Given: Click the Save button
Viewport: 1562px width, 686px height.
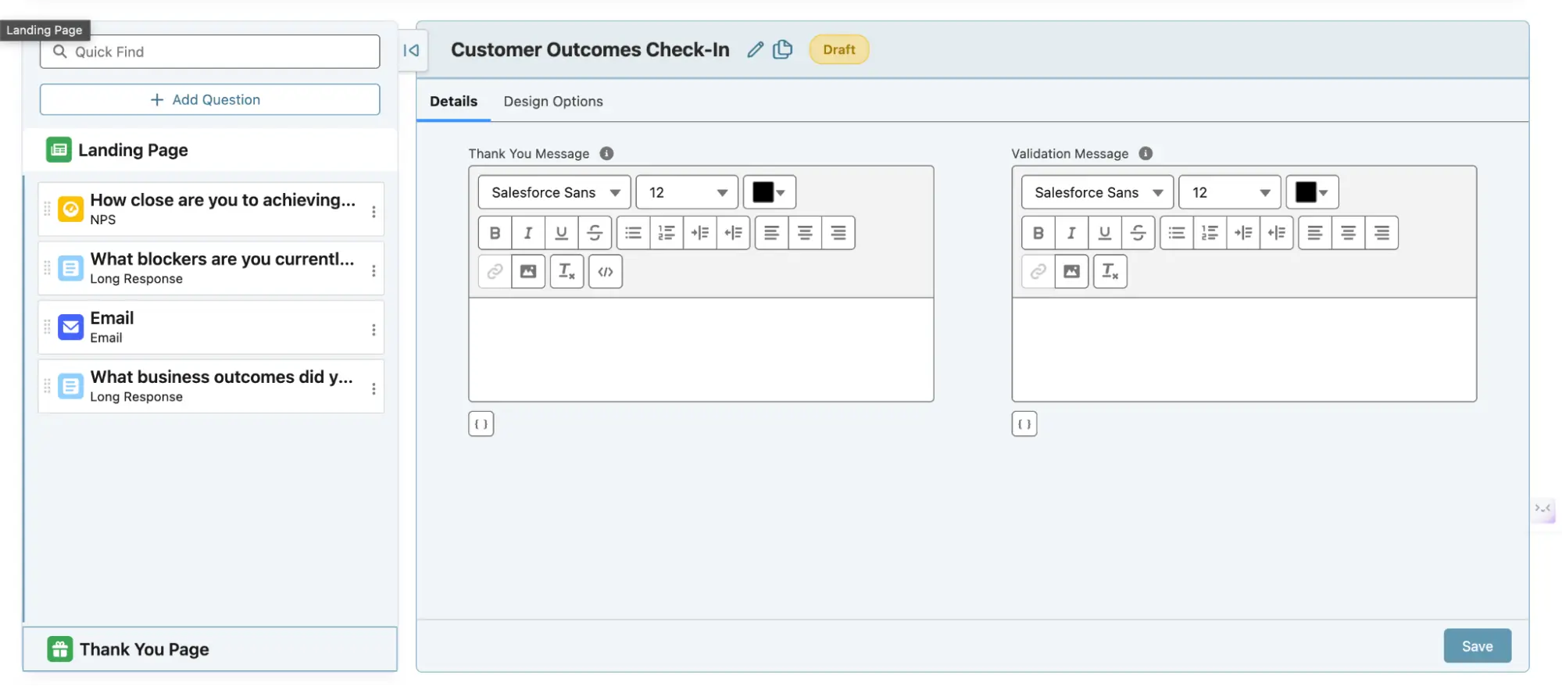Looking at the screenshot, I should [x=1477, y=646].
